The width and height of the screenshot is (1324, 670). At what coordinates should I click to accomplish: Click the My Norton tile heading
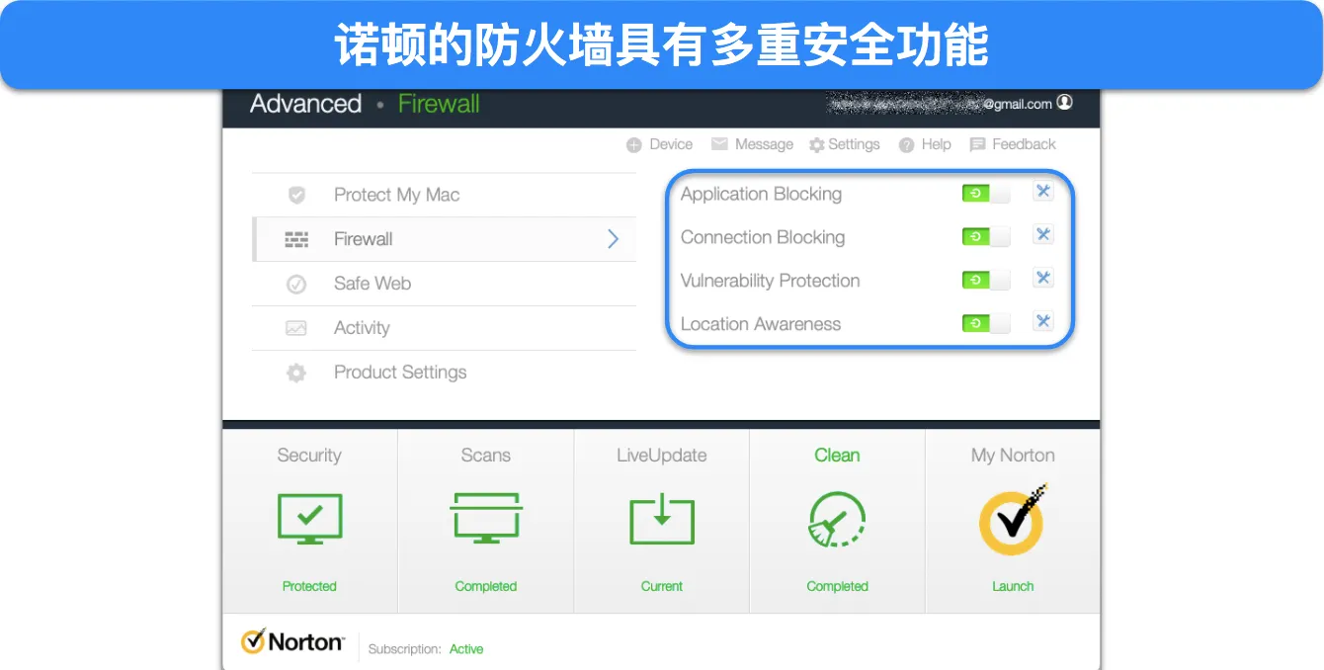tap(1013, 456)
